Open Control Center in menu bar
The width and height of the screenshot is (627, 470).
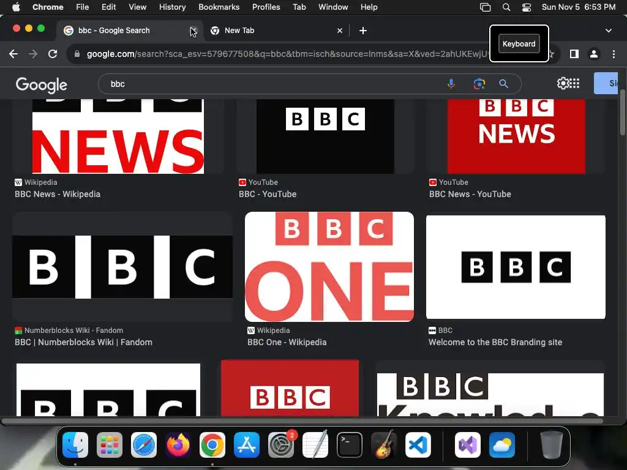[x=527, y=7]
